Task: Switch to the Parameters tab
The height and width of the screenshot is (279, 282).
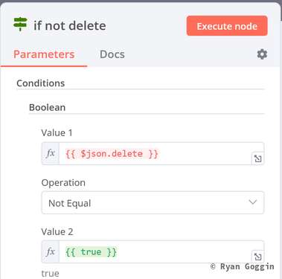Action: (44, 54)
